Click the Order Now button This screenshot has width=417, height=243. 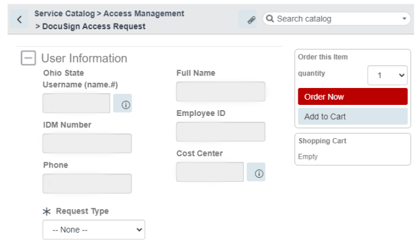point(352,96)
